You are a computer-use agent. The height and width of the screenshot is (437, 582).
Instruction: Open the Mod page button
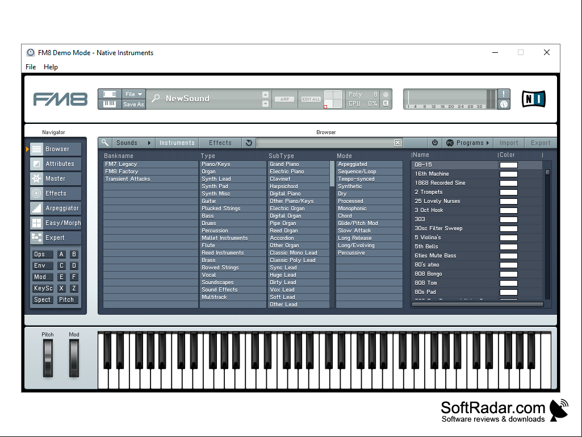43,277
